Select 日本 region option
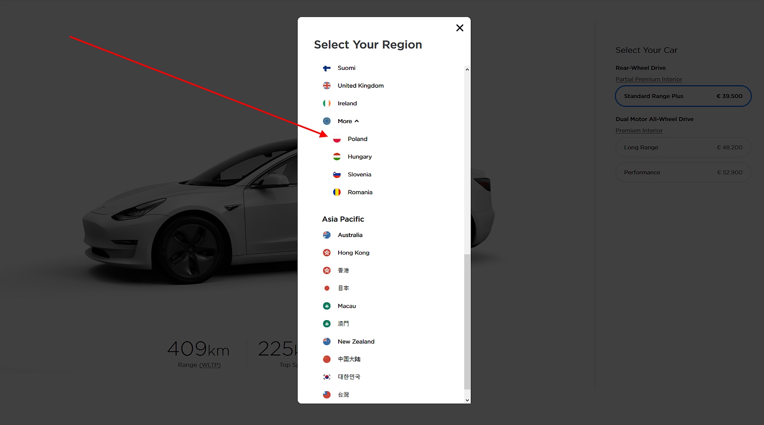The width and height of the screenshot is (764, 425). tap(343, 288)
